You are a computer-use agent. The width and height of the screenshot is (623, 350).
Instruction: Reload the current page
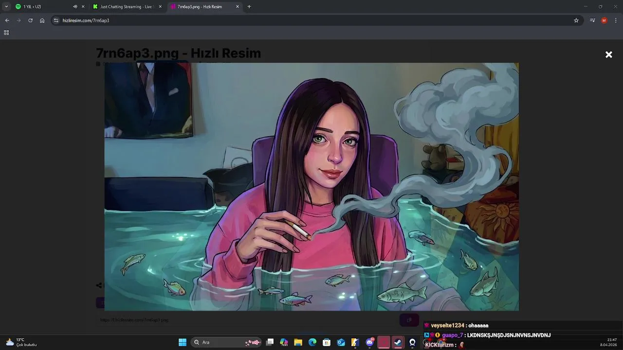(30, 20)
